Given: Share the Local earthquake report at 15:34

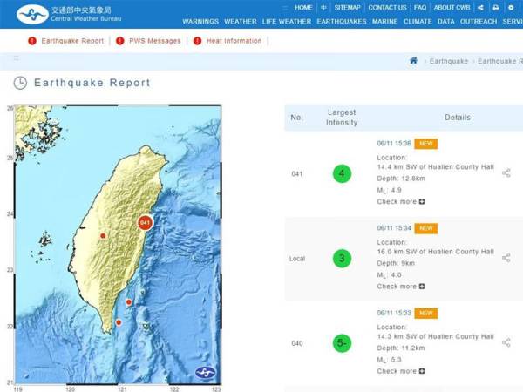Looking at the screenshot, I should [x=506, y=258].
